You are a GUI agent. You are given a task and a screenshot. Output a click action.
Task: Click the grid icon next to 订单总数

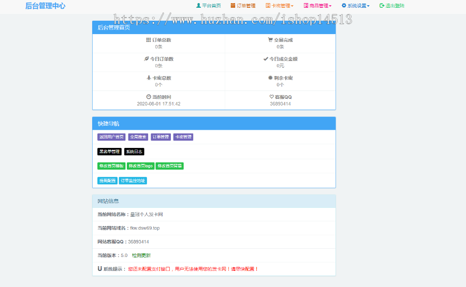[149, 40]
